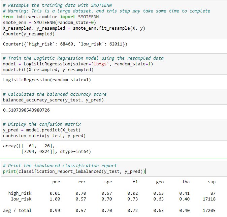Image resolution: width=227 pixels, height=217 pixels.
Task: Click the 'Warning: This is a large dataset' comment
Action: [x=106, y=11]
